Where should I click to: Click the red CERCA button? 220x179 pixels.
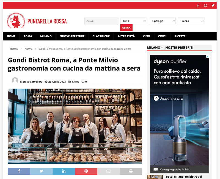[126, 28]
